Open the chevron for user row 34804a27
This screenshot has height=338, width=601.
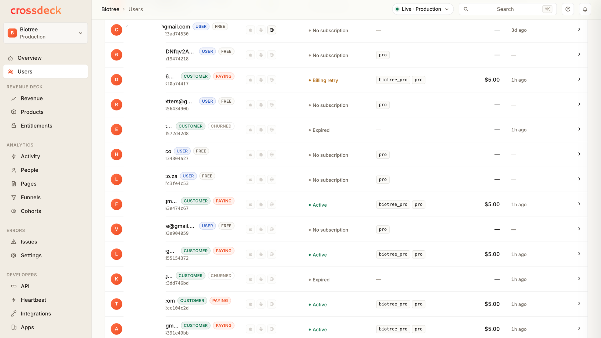(x=579, y=154)
